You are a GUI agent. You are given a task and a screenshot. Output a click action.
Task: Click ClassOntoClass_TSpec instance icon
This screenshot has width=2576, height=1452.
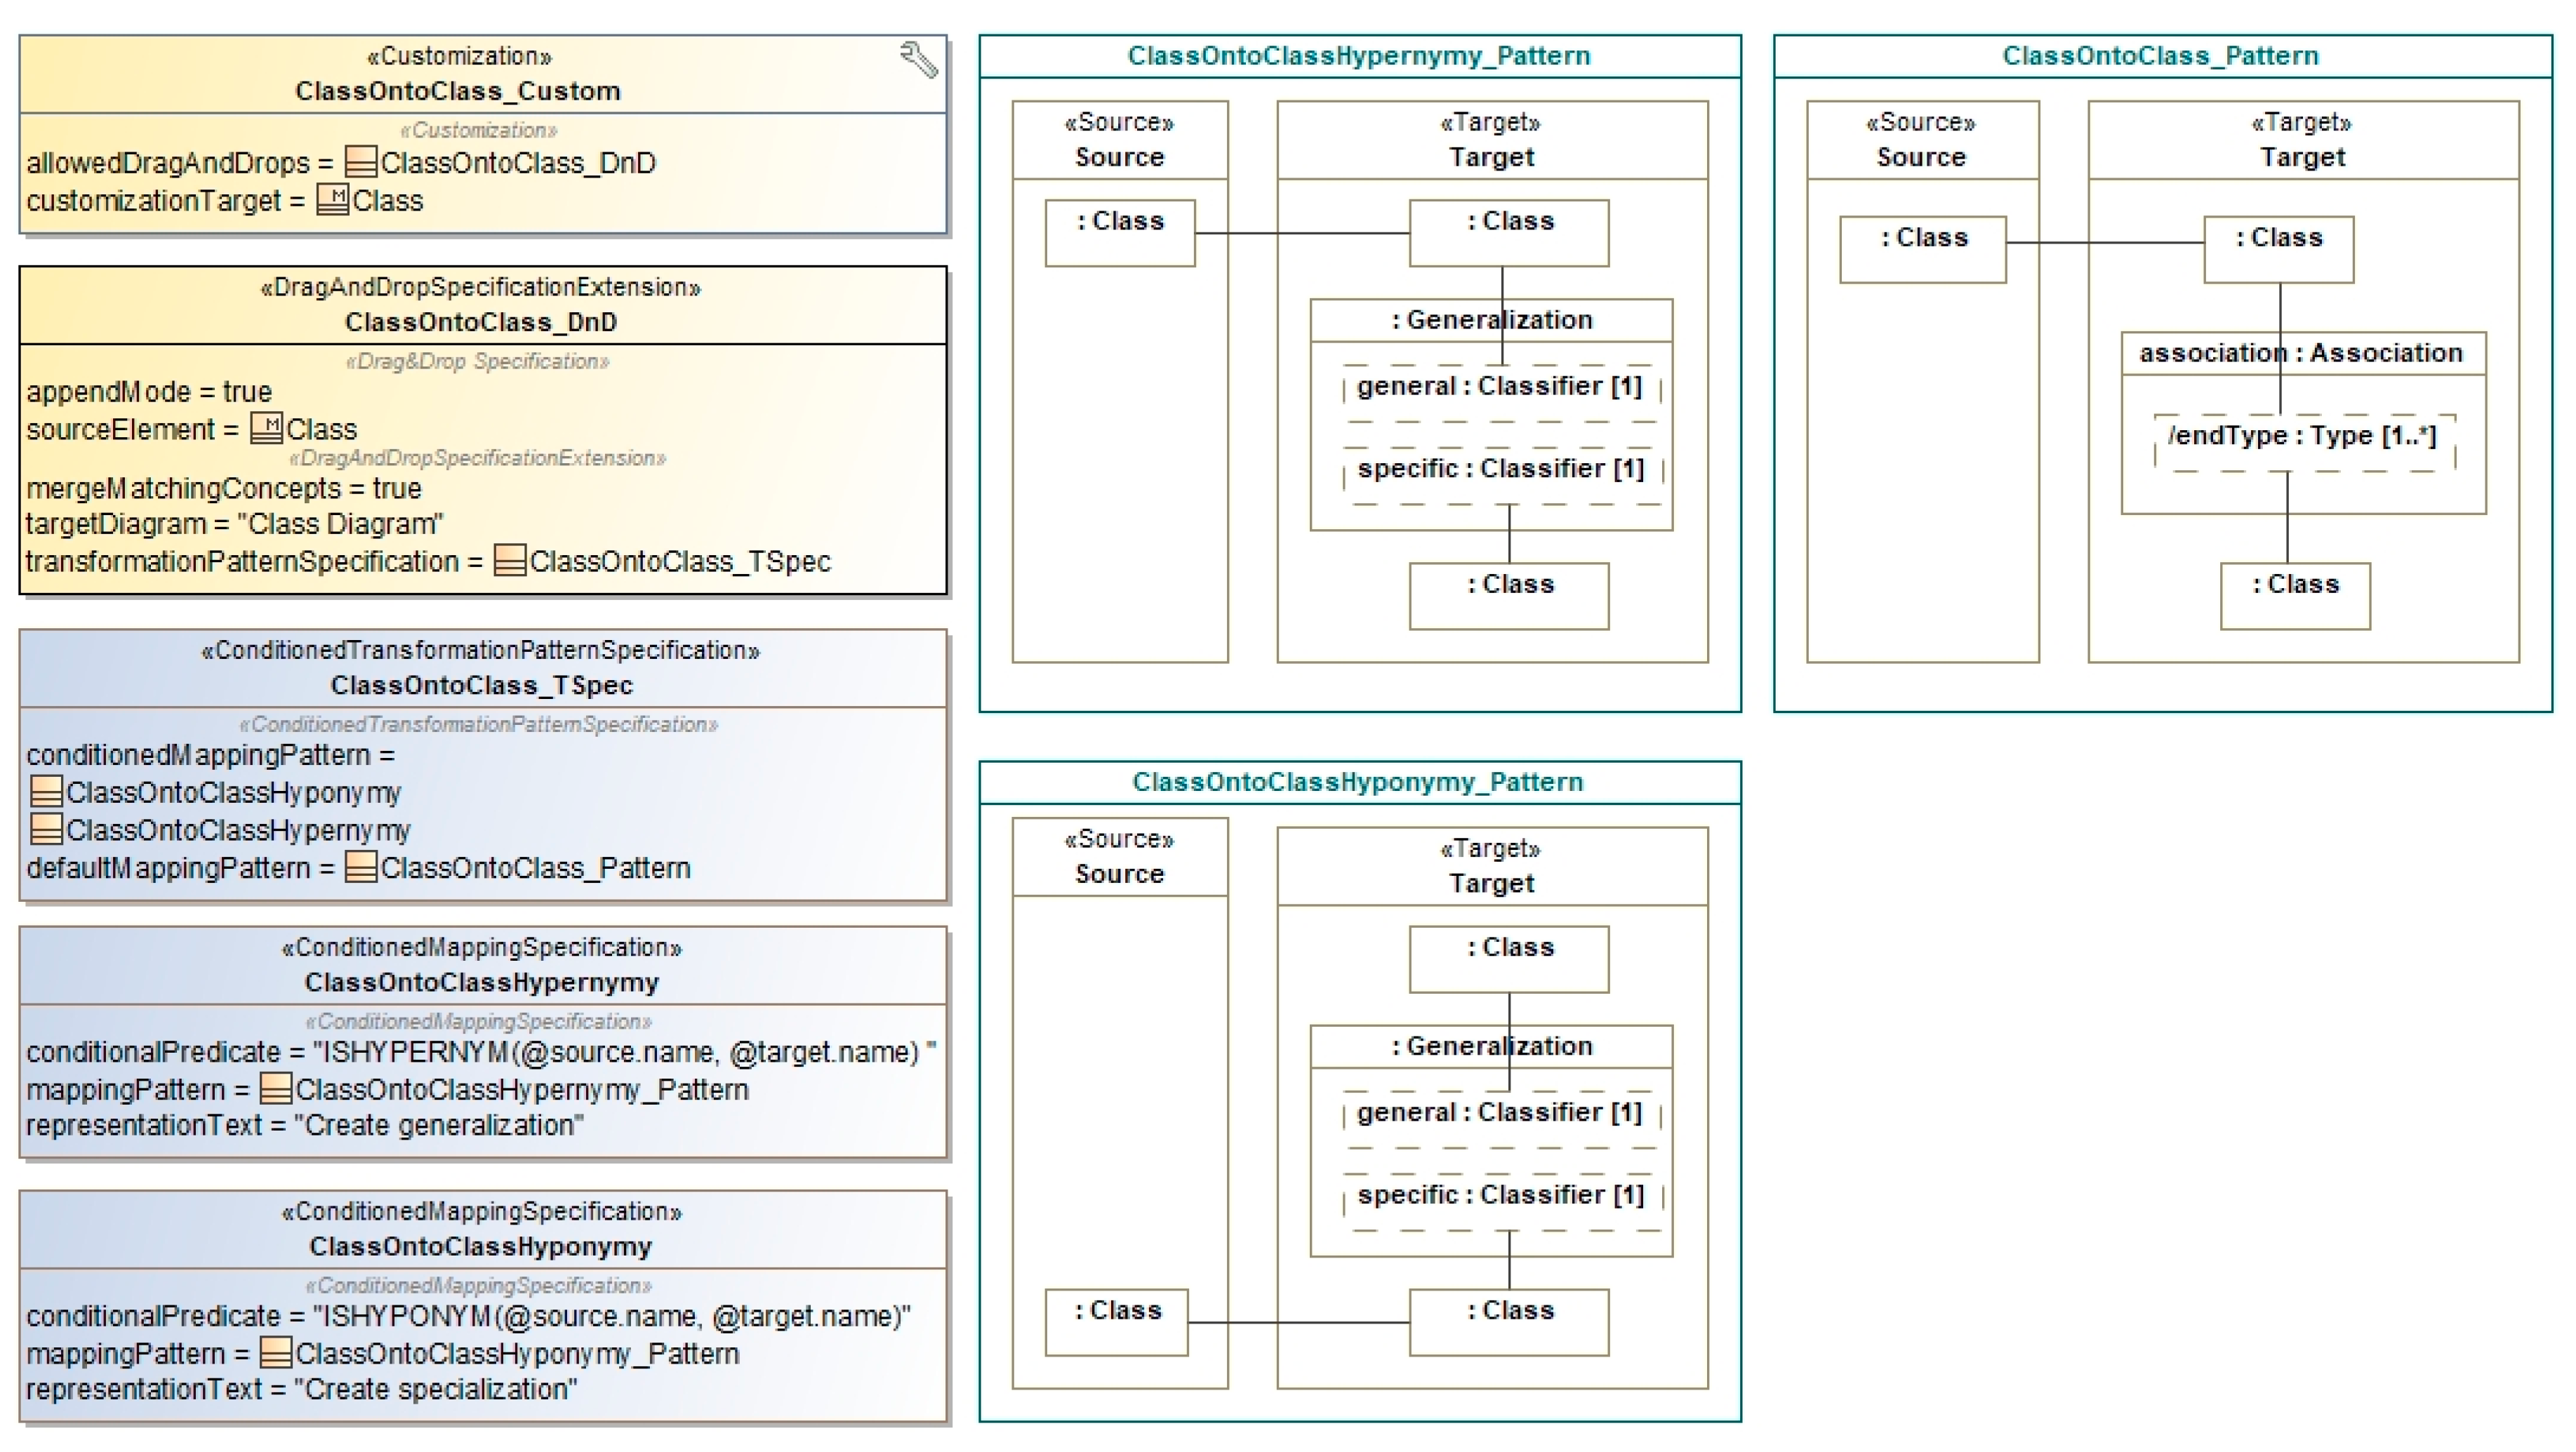[x=510, y=561]
